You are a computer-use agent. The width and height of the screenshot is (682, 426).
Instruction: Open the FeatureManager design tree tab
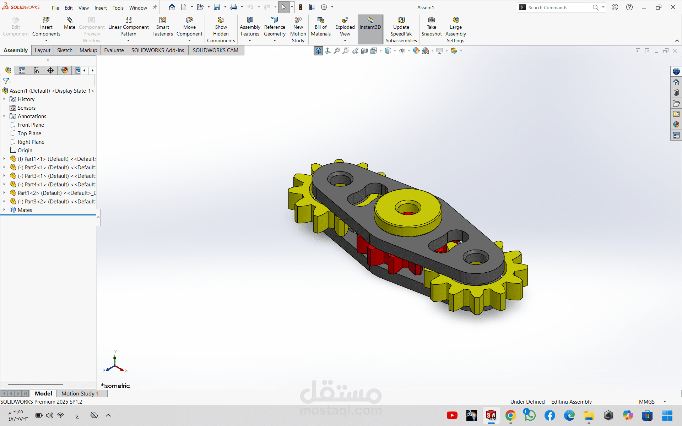coord(8,70)
